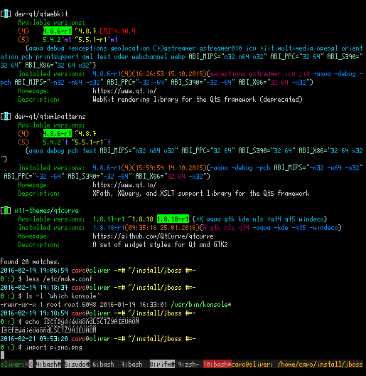Open the github.com/QtCurve/qtcurve homepage link
Viewport: 366px width, 376px height.
click(x=153, y=236)
